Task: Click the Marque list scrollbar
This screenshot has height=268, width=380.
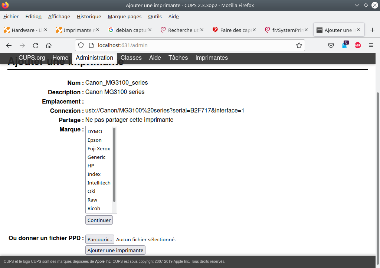Action: click(x=114, y=165)
